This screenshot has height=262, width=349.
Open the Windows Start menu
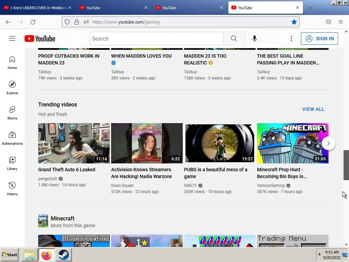9,254
